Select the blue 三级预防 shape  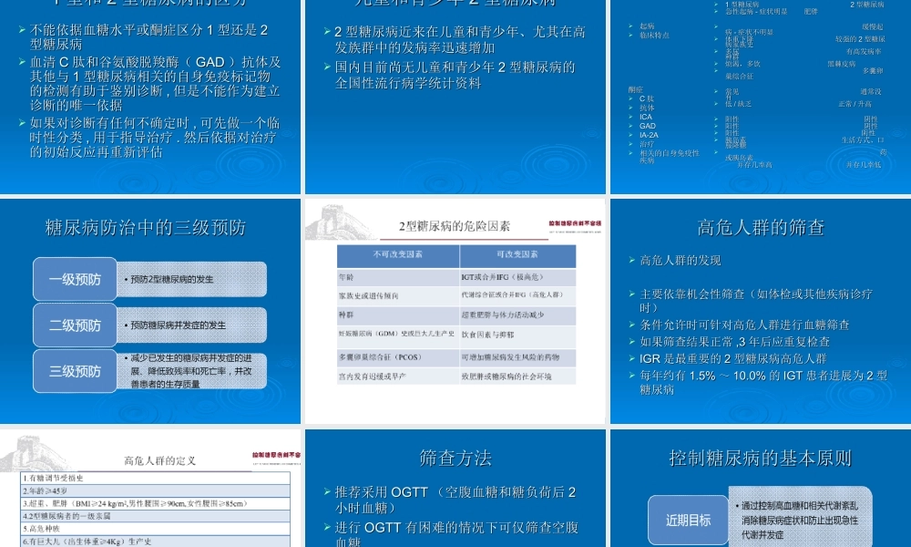click(x=74, y=370)
